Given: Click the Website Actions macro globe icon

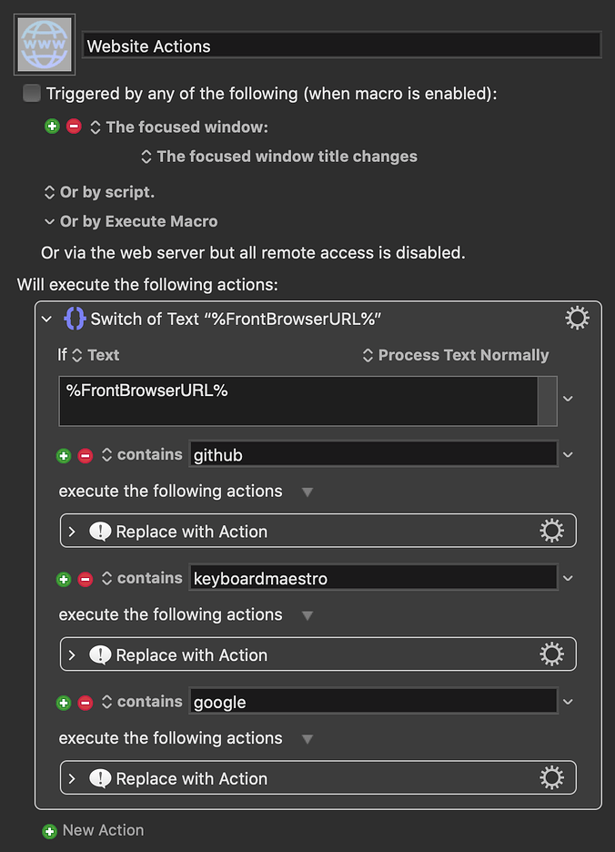Looking at the screenshot, I should coord(42,44).
